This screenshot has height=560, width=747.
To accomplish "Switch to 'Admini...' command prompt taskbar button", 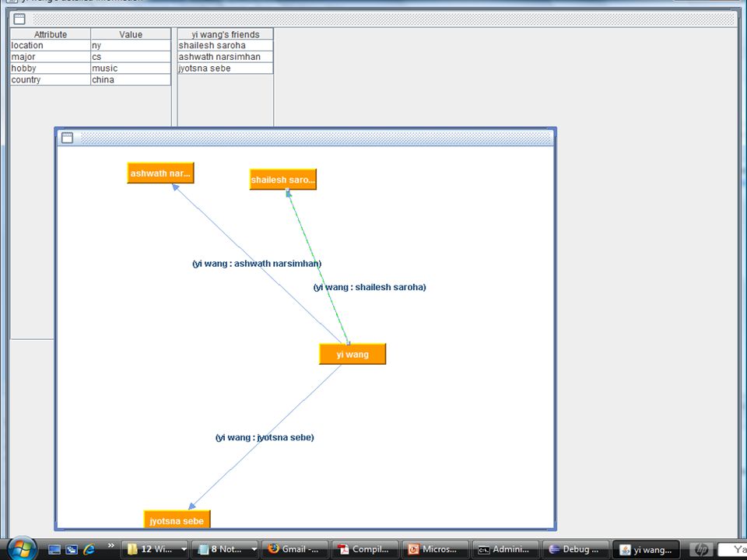I will [x=505, y=549].
